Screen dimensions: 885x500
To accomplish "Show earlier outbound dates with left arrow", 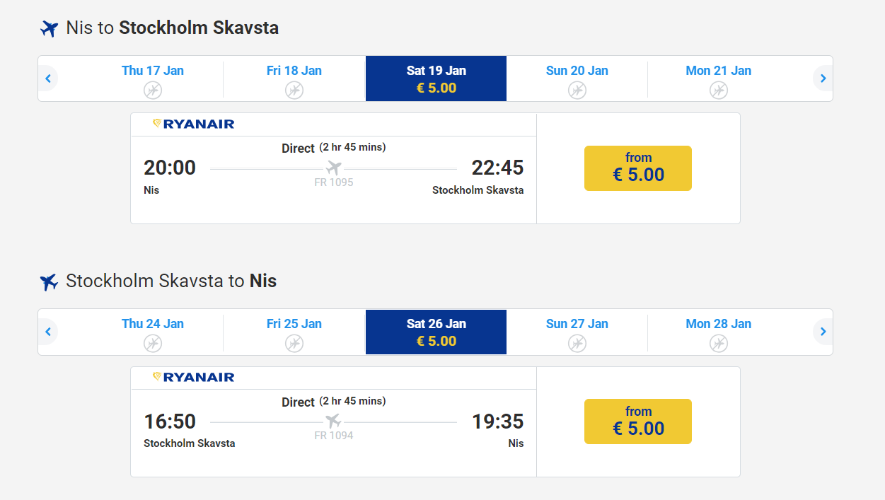I will pyautogui.click(x=48, y=79).
